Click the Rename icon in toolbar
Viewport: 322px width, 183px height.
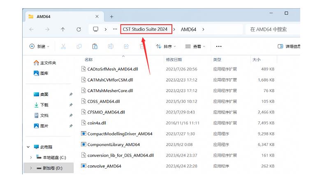[111, 46]
